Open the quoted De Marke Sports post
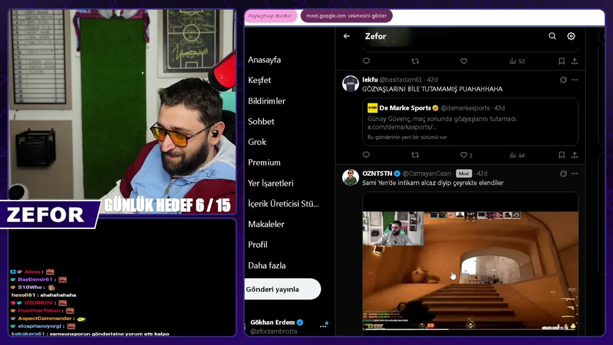Image resolution: width=613 pixels, height=345 pixels. (470, 122)
